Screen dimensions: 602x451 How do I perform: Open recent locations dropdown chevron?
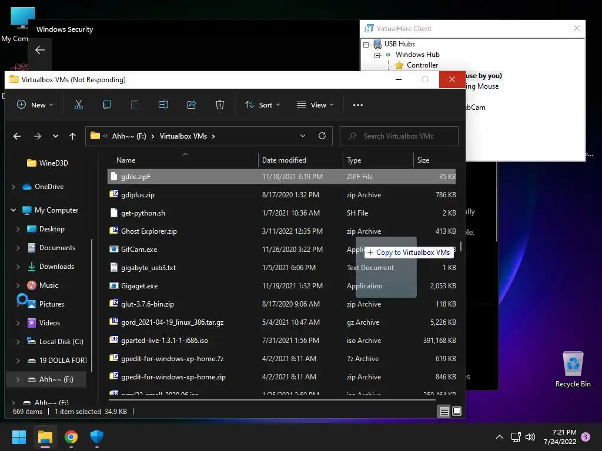point(55,136)
